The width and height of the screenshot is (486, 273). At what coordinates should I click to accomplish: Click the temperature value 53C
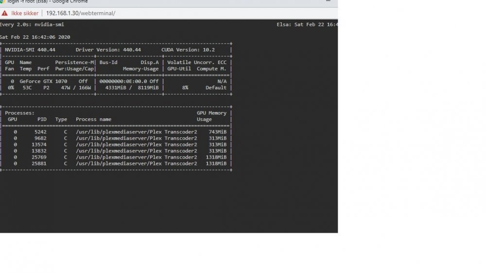point(27,88)
